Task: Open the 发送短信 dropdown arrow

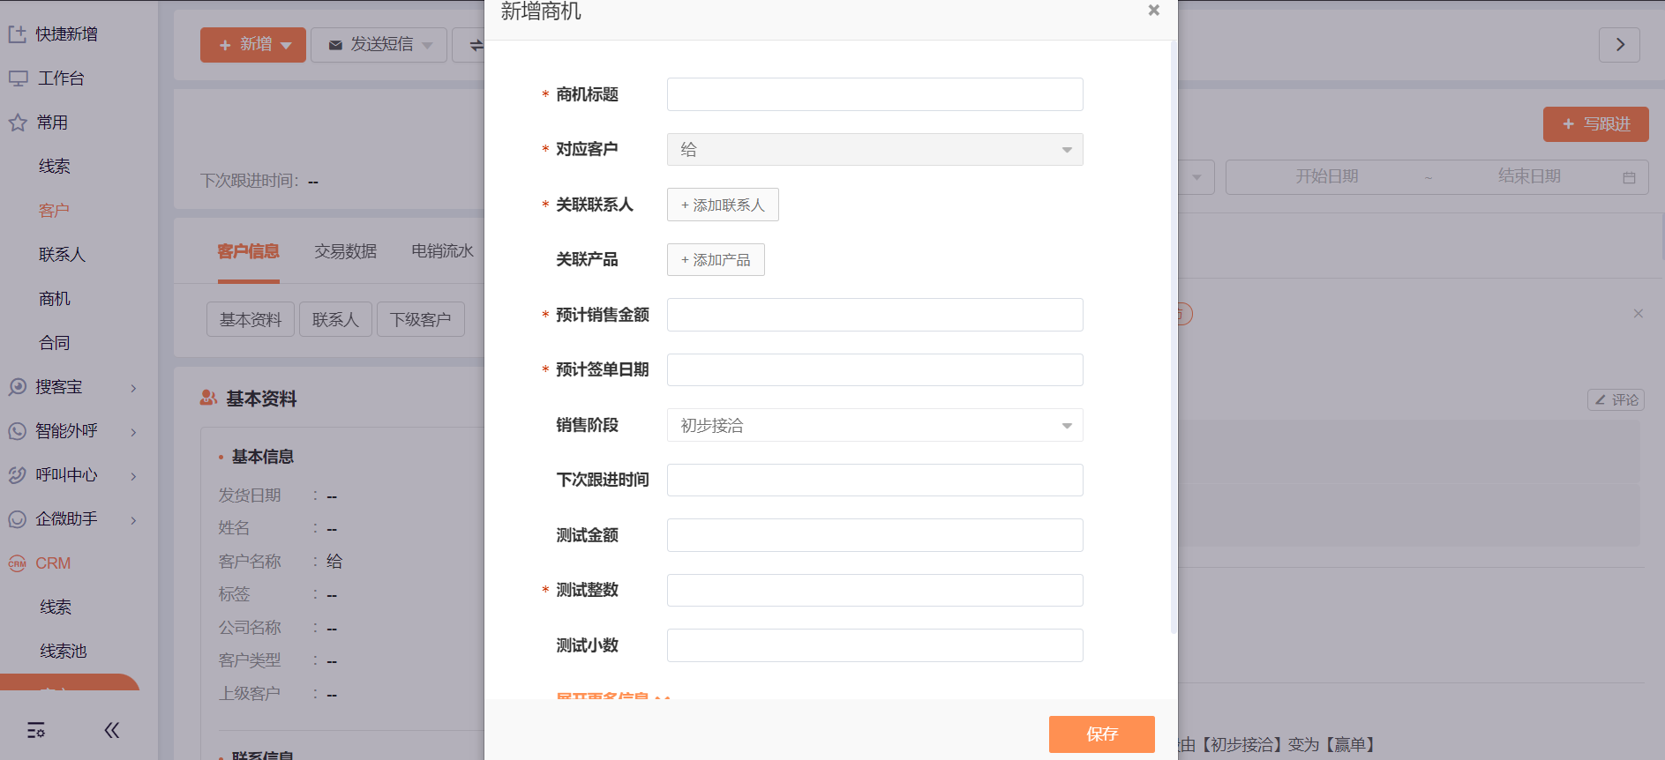Action: pos(428,45)
